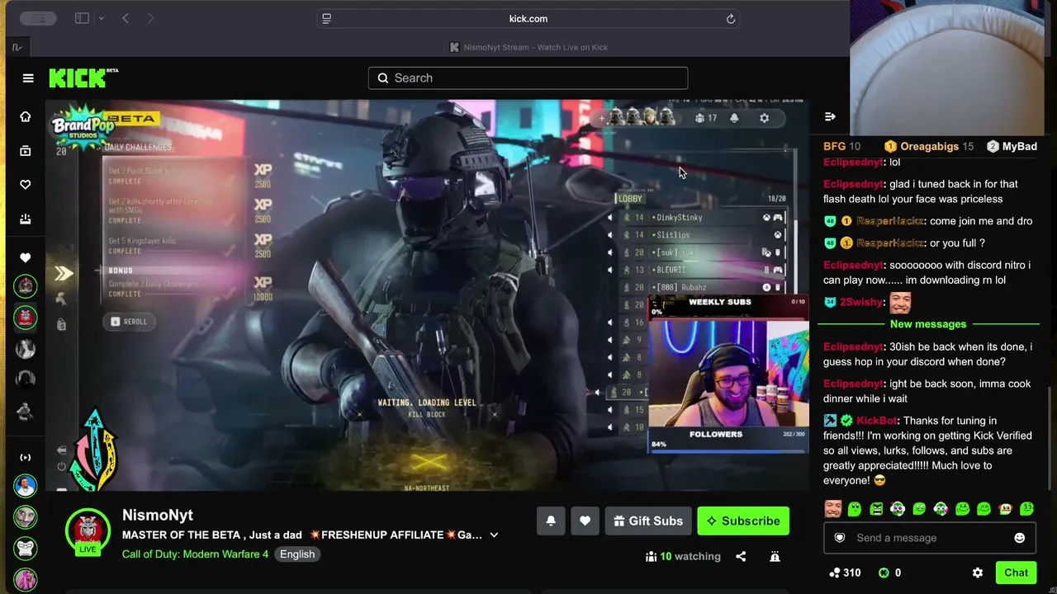Click the Kick search field

(x=528, y=78)
